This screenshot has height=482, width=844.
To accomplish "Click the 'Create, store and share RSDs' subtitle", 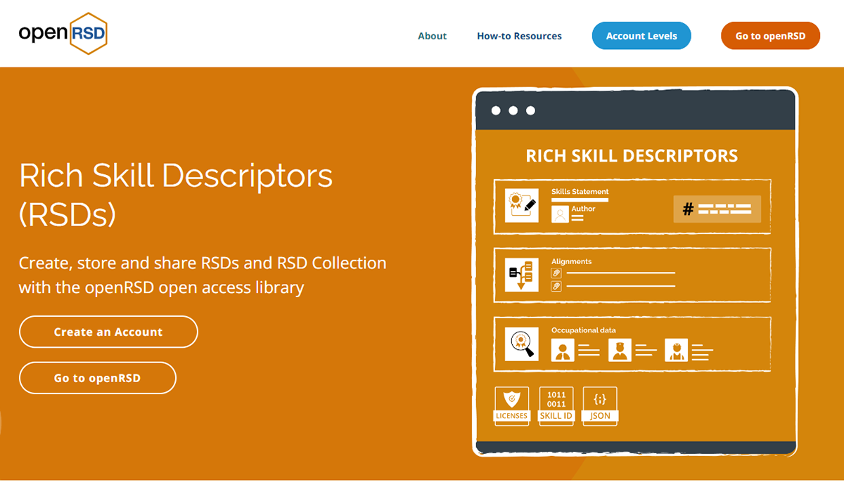I will pos(203,275).
